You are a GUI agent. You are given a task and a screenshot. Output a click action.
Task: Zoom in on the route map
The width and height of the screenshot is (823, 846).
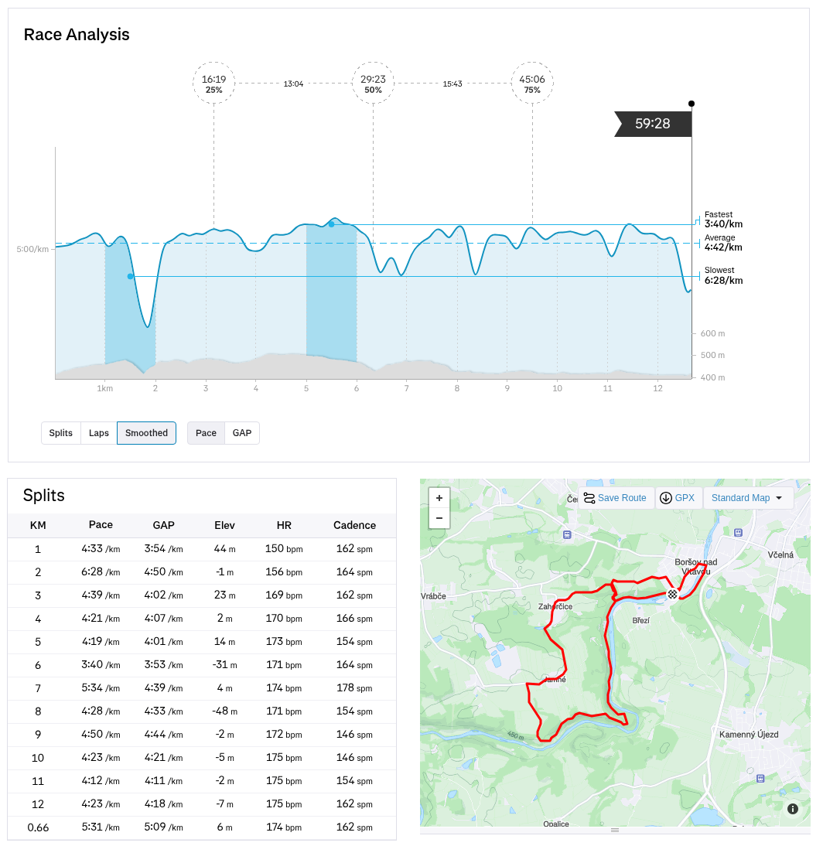coord(439,498)
